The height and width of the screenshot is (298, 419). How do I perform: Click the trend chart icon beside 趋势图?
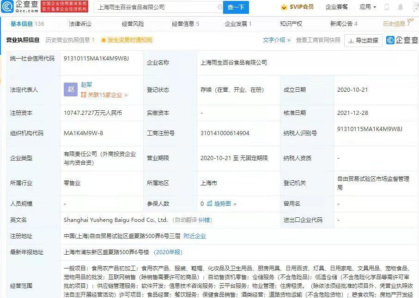210,203
